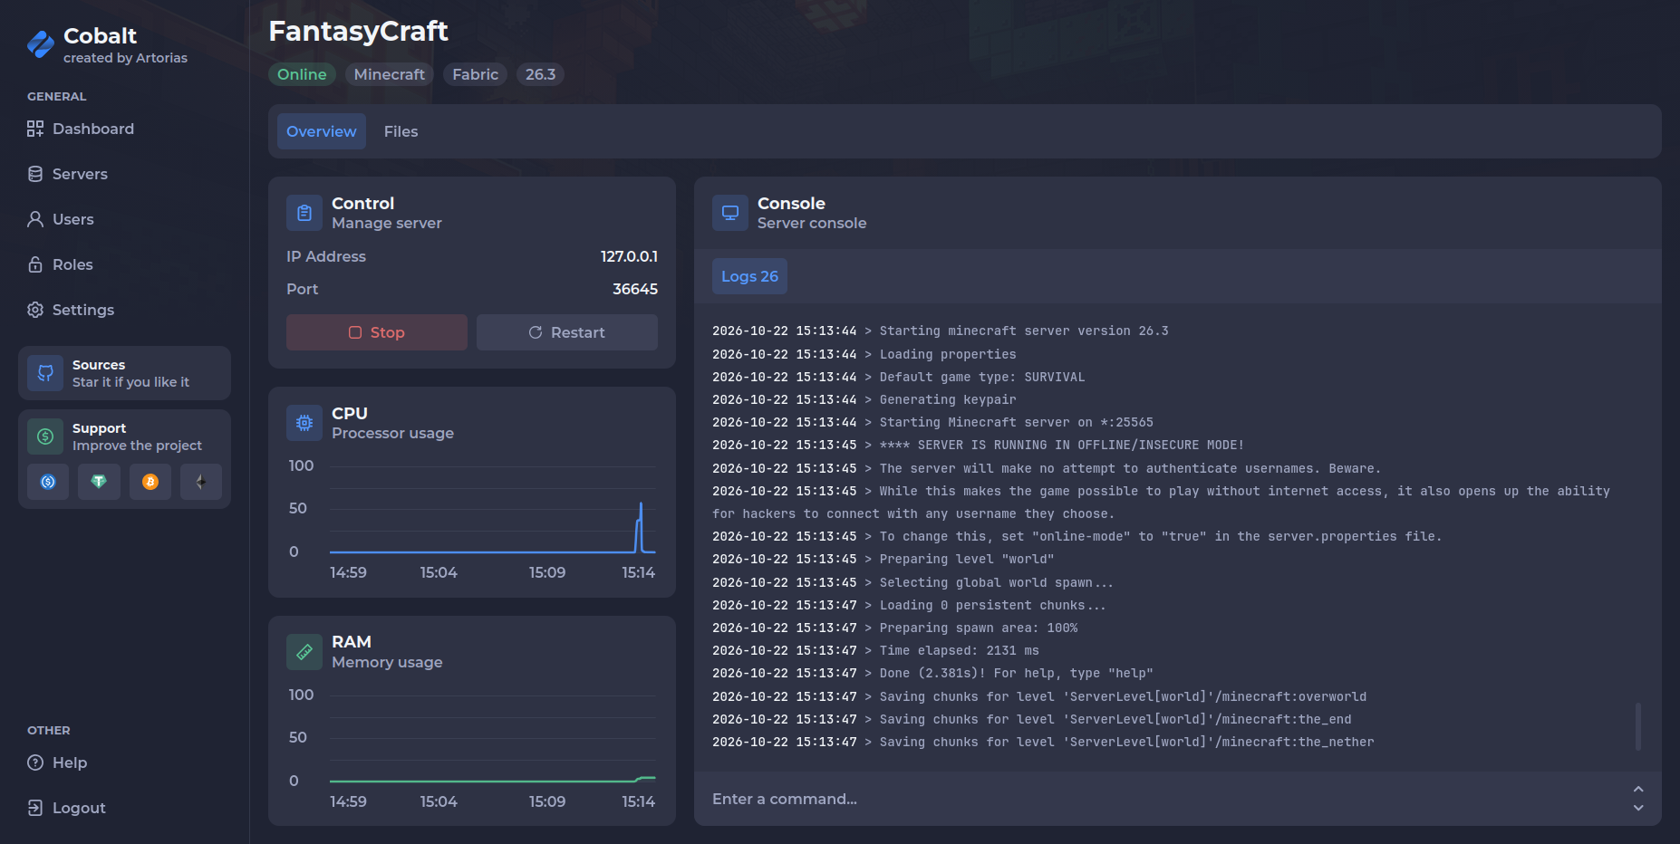Image resolution: width=1680 pixels, height=844 pixels.
Task: Stop the FantasyCraft server
Action: 377,332
